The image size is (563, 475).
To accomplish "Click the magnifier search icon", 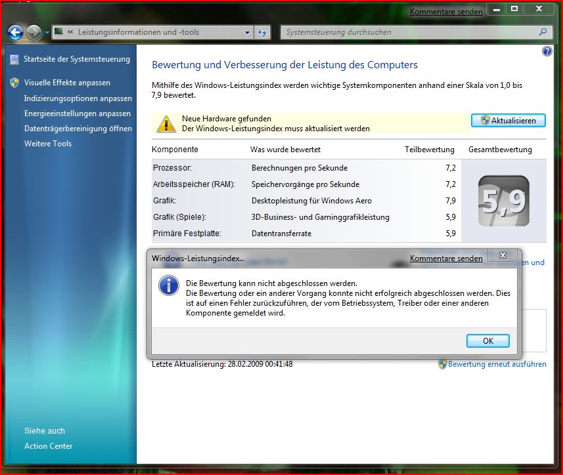I will 543,32.
